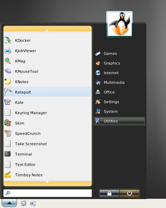Viewport: 166px width, 208px height.
Task: Click the bottom scroll-down arrow bar
Action: pos(47,184)
